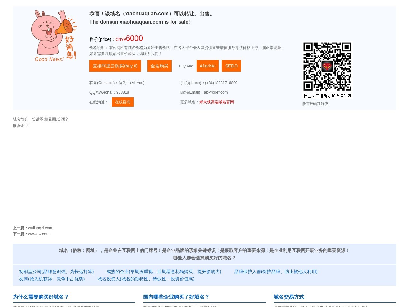Image resolution: width=409 pixels, height=307 pixels.
Task: Open the 在线咨询 online chat
Action: [x=122, y=102]
